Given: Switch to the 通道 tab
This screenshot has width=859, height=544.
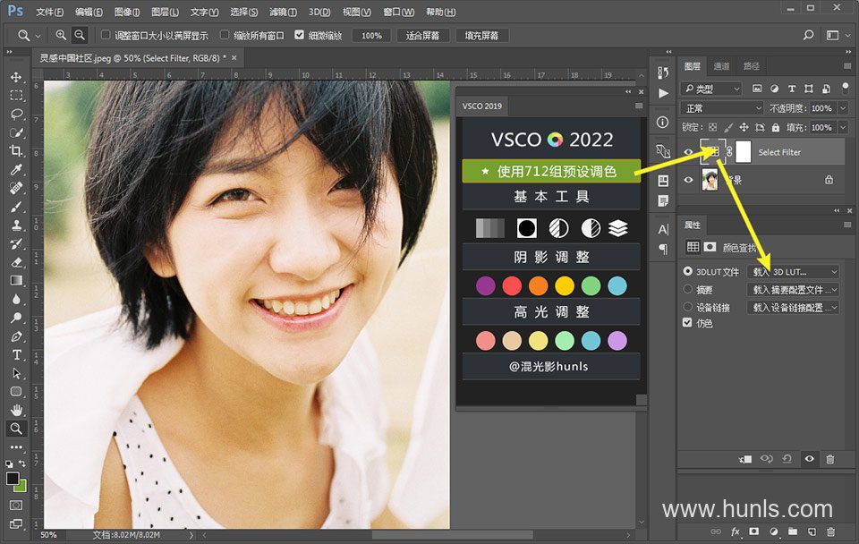Looking at the screenshot, I should (x=721, y=66).
